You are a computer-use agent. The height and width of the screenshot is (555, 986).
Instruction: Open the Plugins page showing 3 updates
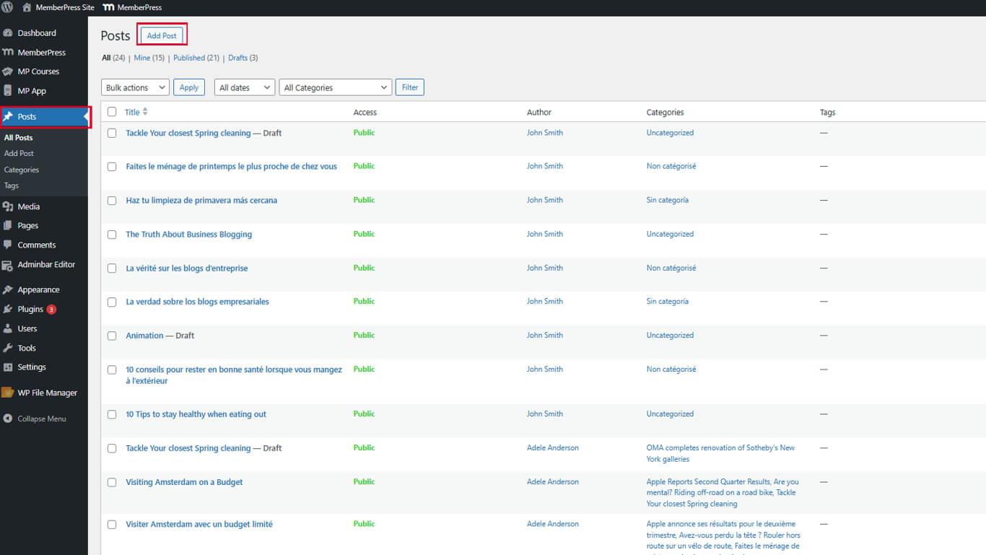point(30,309)
